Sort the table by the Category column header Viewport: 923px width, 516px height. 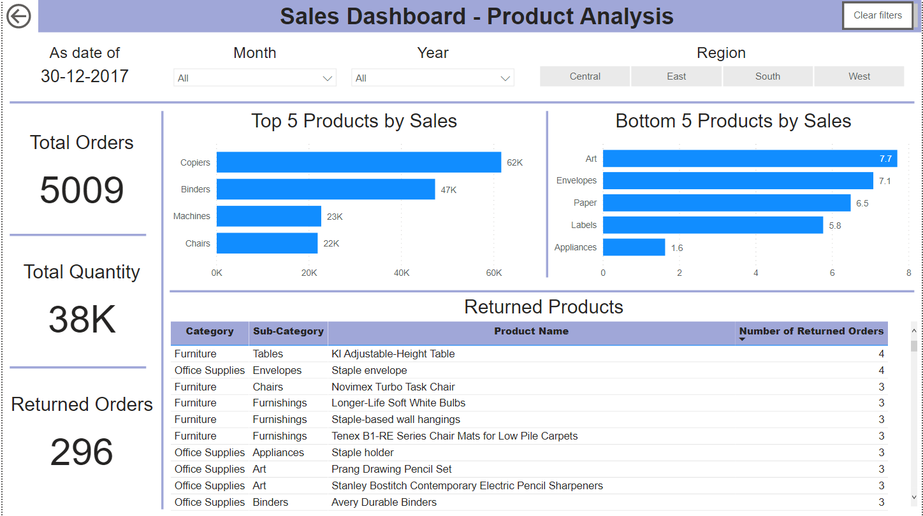pyautogui.click(x=210, y=331)
